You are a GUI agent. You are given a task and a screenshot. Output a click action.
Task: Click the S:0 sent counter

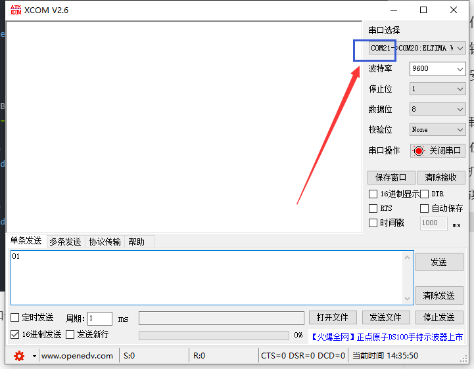[129, 356]
